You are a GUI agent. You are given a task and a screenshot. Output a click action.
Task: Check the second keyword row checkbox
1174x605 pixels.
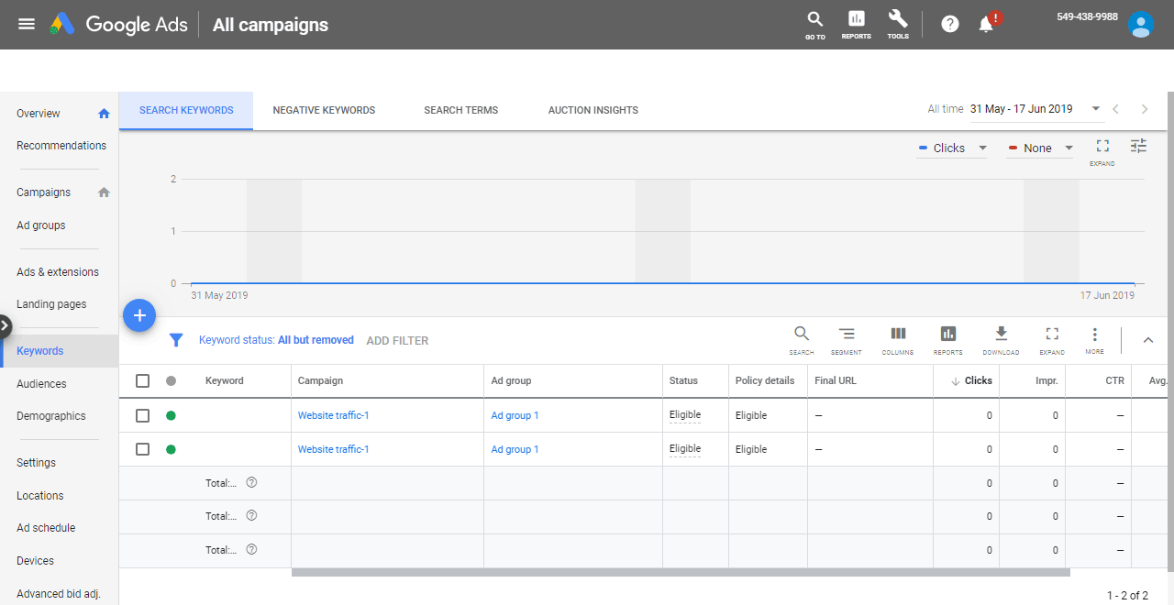(x=142, y=449)
